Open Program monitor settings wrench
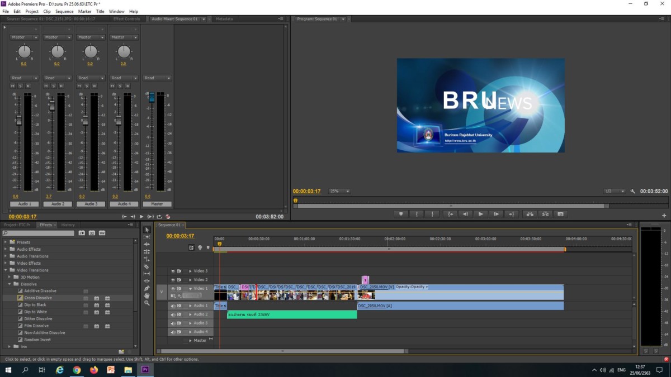 tap(632, 191)
